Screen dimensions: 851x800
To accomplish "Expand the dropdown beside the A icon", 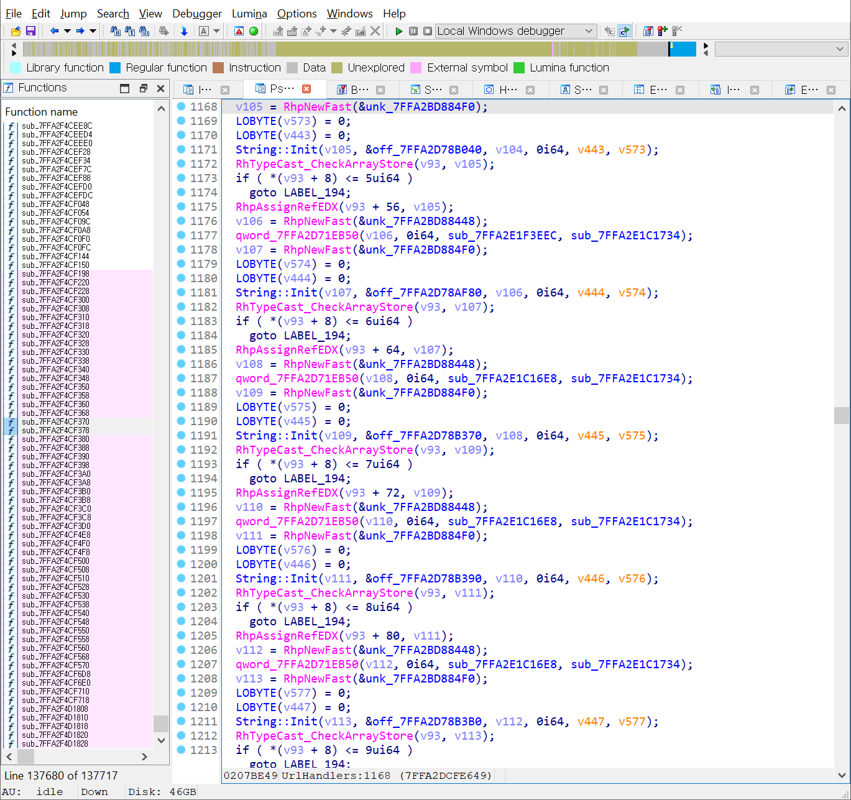I will click(x=217, y=31).
